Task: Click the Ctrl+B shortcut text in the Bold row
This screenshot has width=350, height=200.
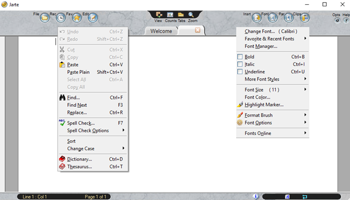Action: (x=298, y=57)
